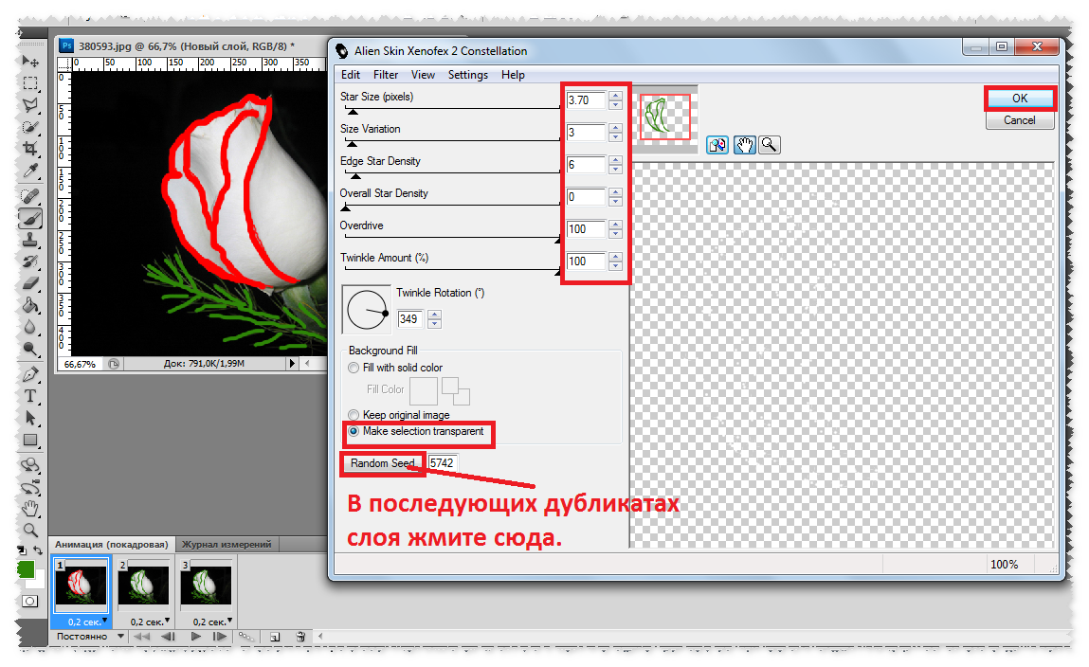Select the Rectangular Marquee tool

tap(30, 83)
